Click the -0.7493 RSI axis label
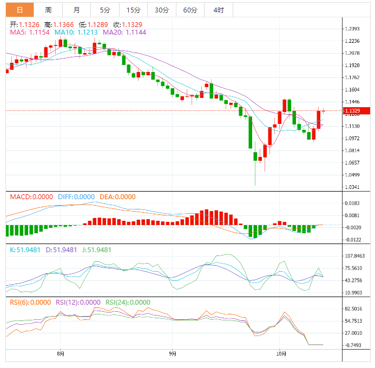The height and width of the screenshot is (368, 375). point(352,345)
